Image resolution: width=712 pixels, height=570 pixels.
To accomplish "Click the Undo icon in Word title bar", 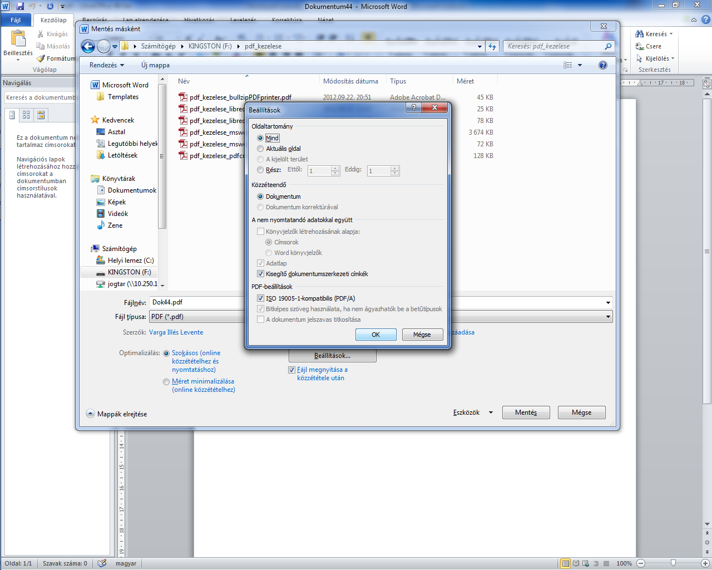I will click(32, 6).
